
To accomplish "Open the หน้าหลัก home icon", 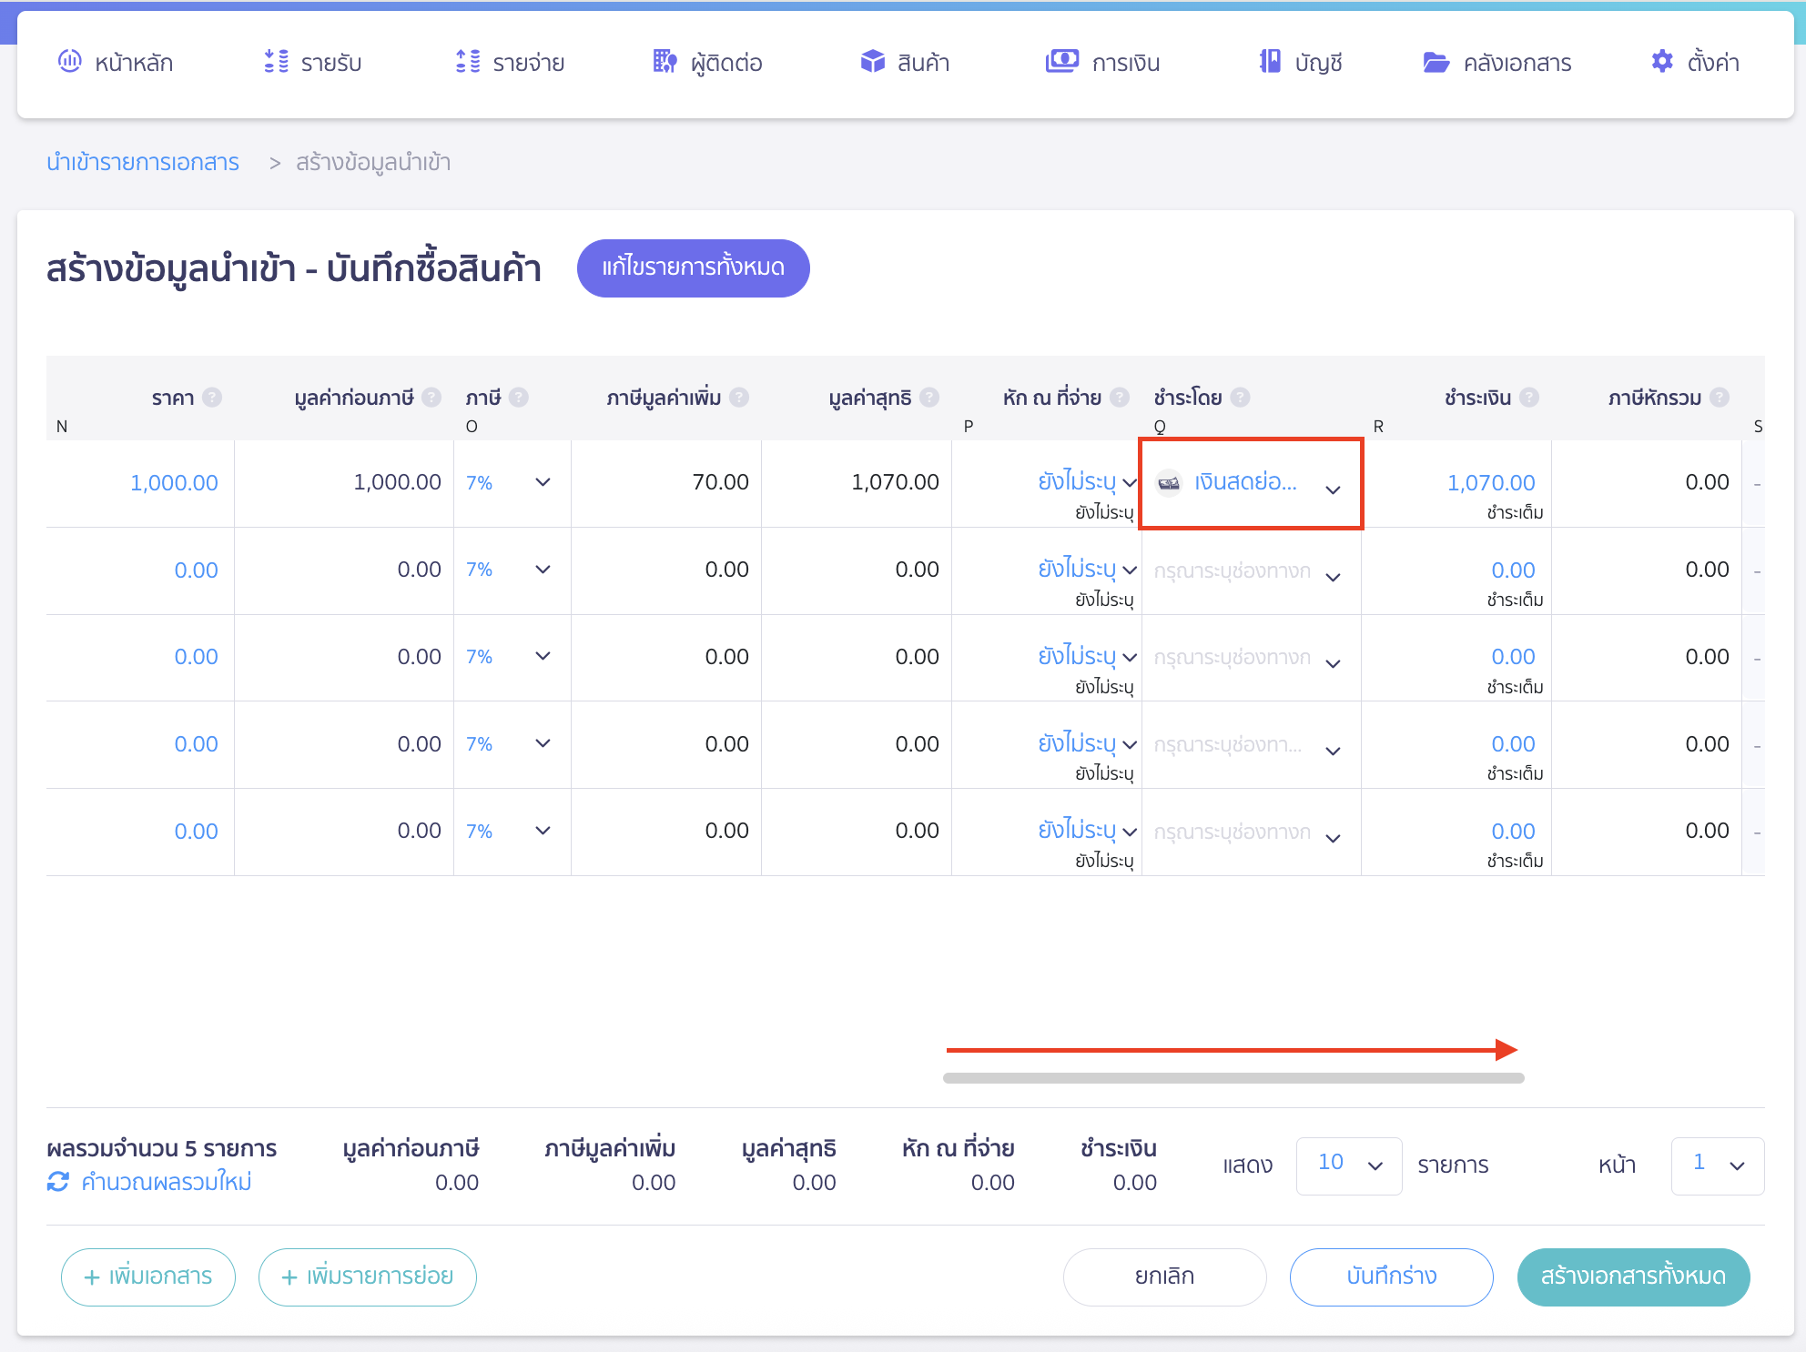I will pyautogui.click(x=72, y=62).
